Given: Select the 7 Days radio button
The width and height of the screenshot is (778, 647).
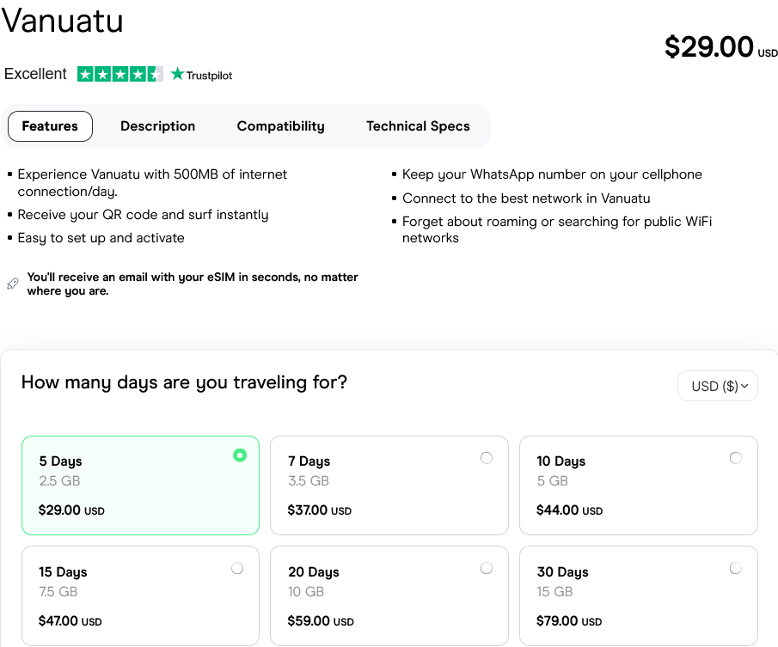Looking at the screenshot, I should point(487,458).
